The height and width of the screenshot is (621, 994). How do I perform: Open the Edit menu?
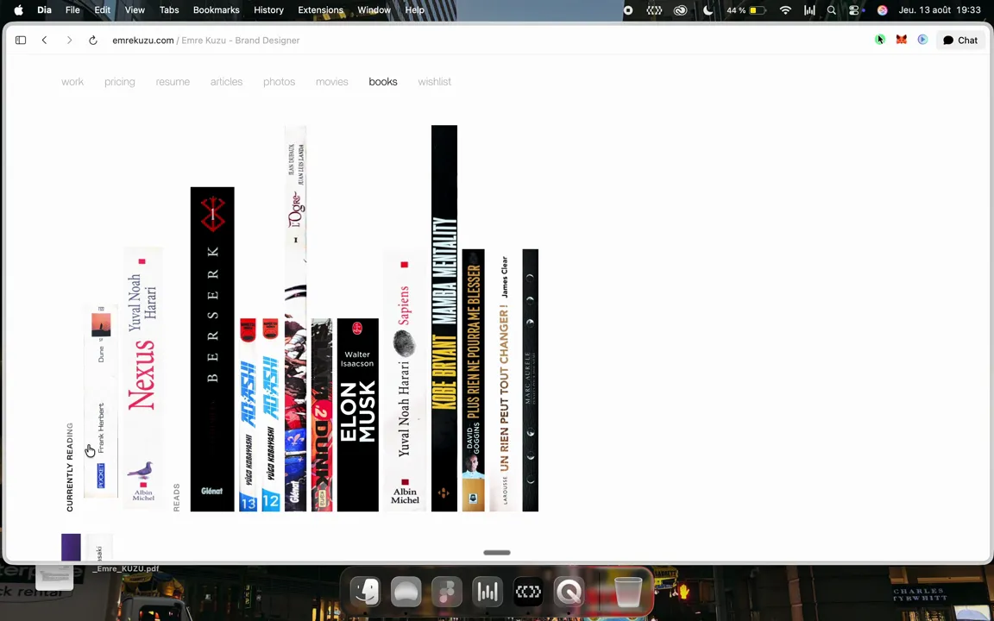click(102, 10)
